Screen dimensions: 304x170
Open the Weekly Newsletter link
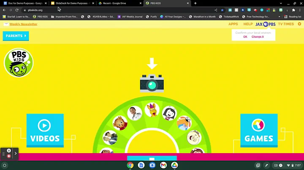(x=23, y=24)
